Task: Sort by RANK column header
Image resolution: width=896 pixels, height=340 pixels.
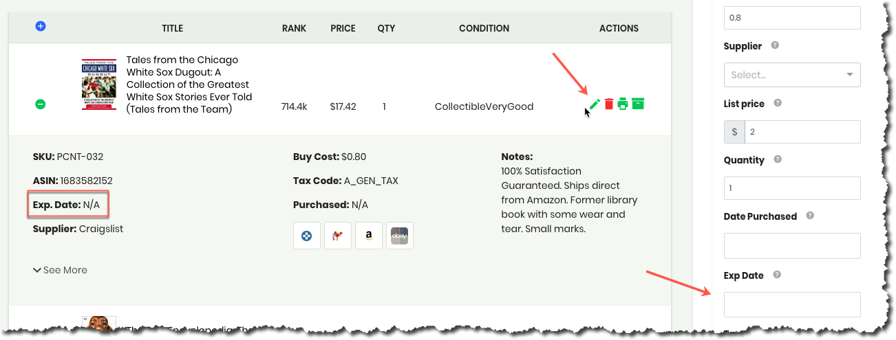Action: 294,28
